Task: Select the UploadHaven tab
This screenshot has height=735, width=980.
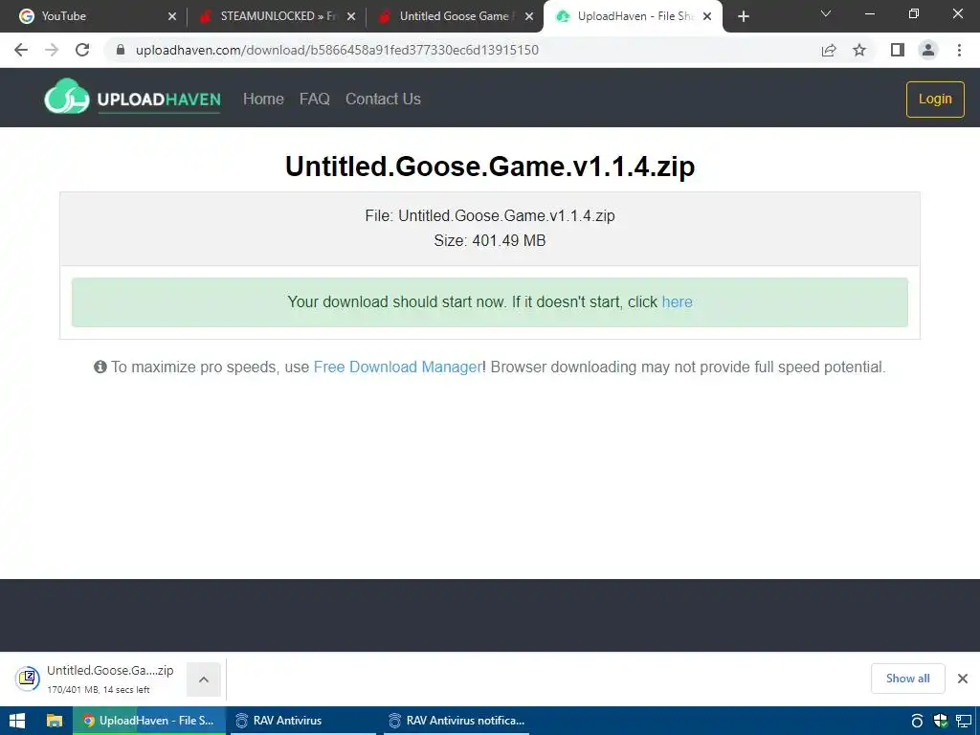Action: point(632,16)
